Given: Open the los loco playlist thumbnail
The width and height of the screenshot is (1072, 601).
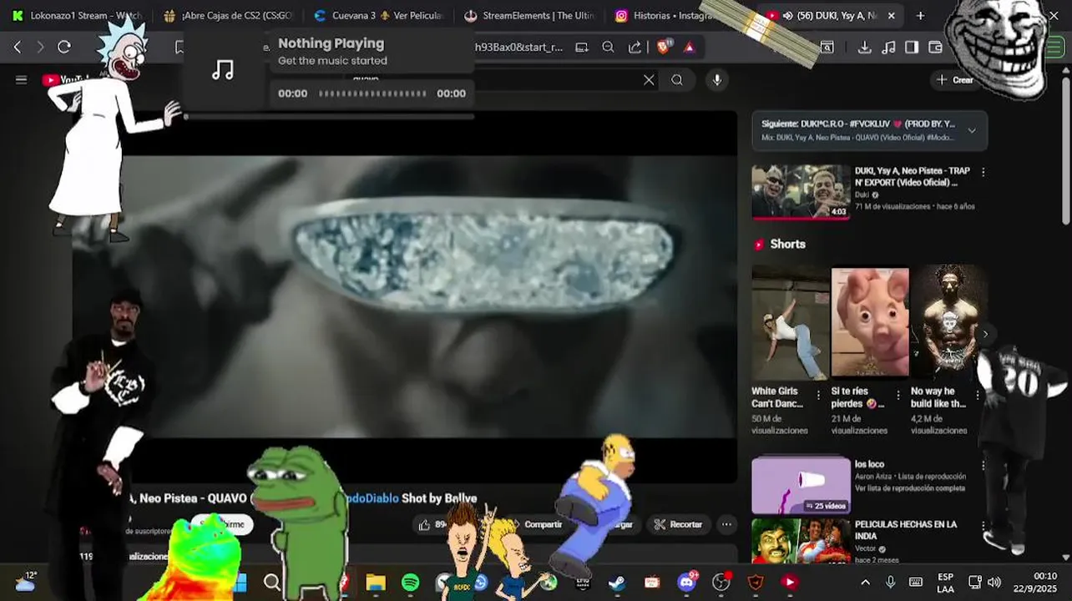Looking at the screenshot, I should pyautogui.click(x=801, y=485).
